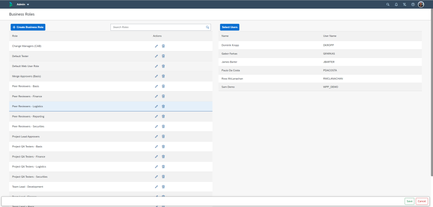Screen dimensions: 433x207
Task: Edit the Project QA Testers - Finance role
Action: (x=156, y=156)
